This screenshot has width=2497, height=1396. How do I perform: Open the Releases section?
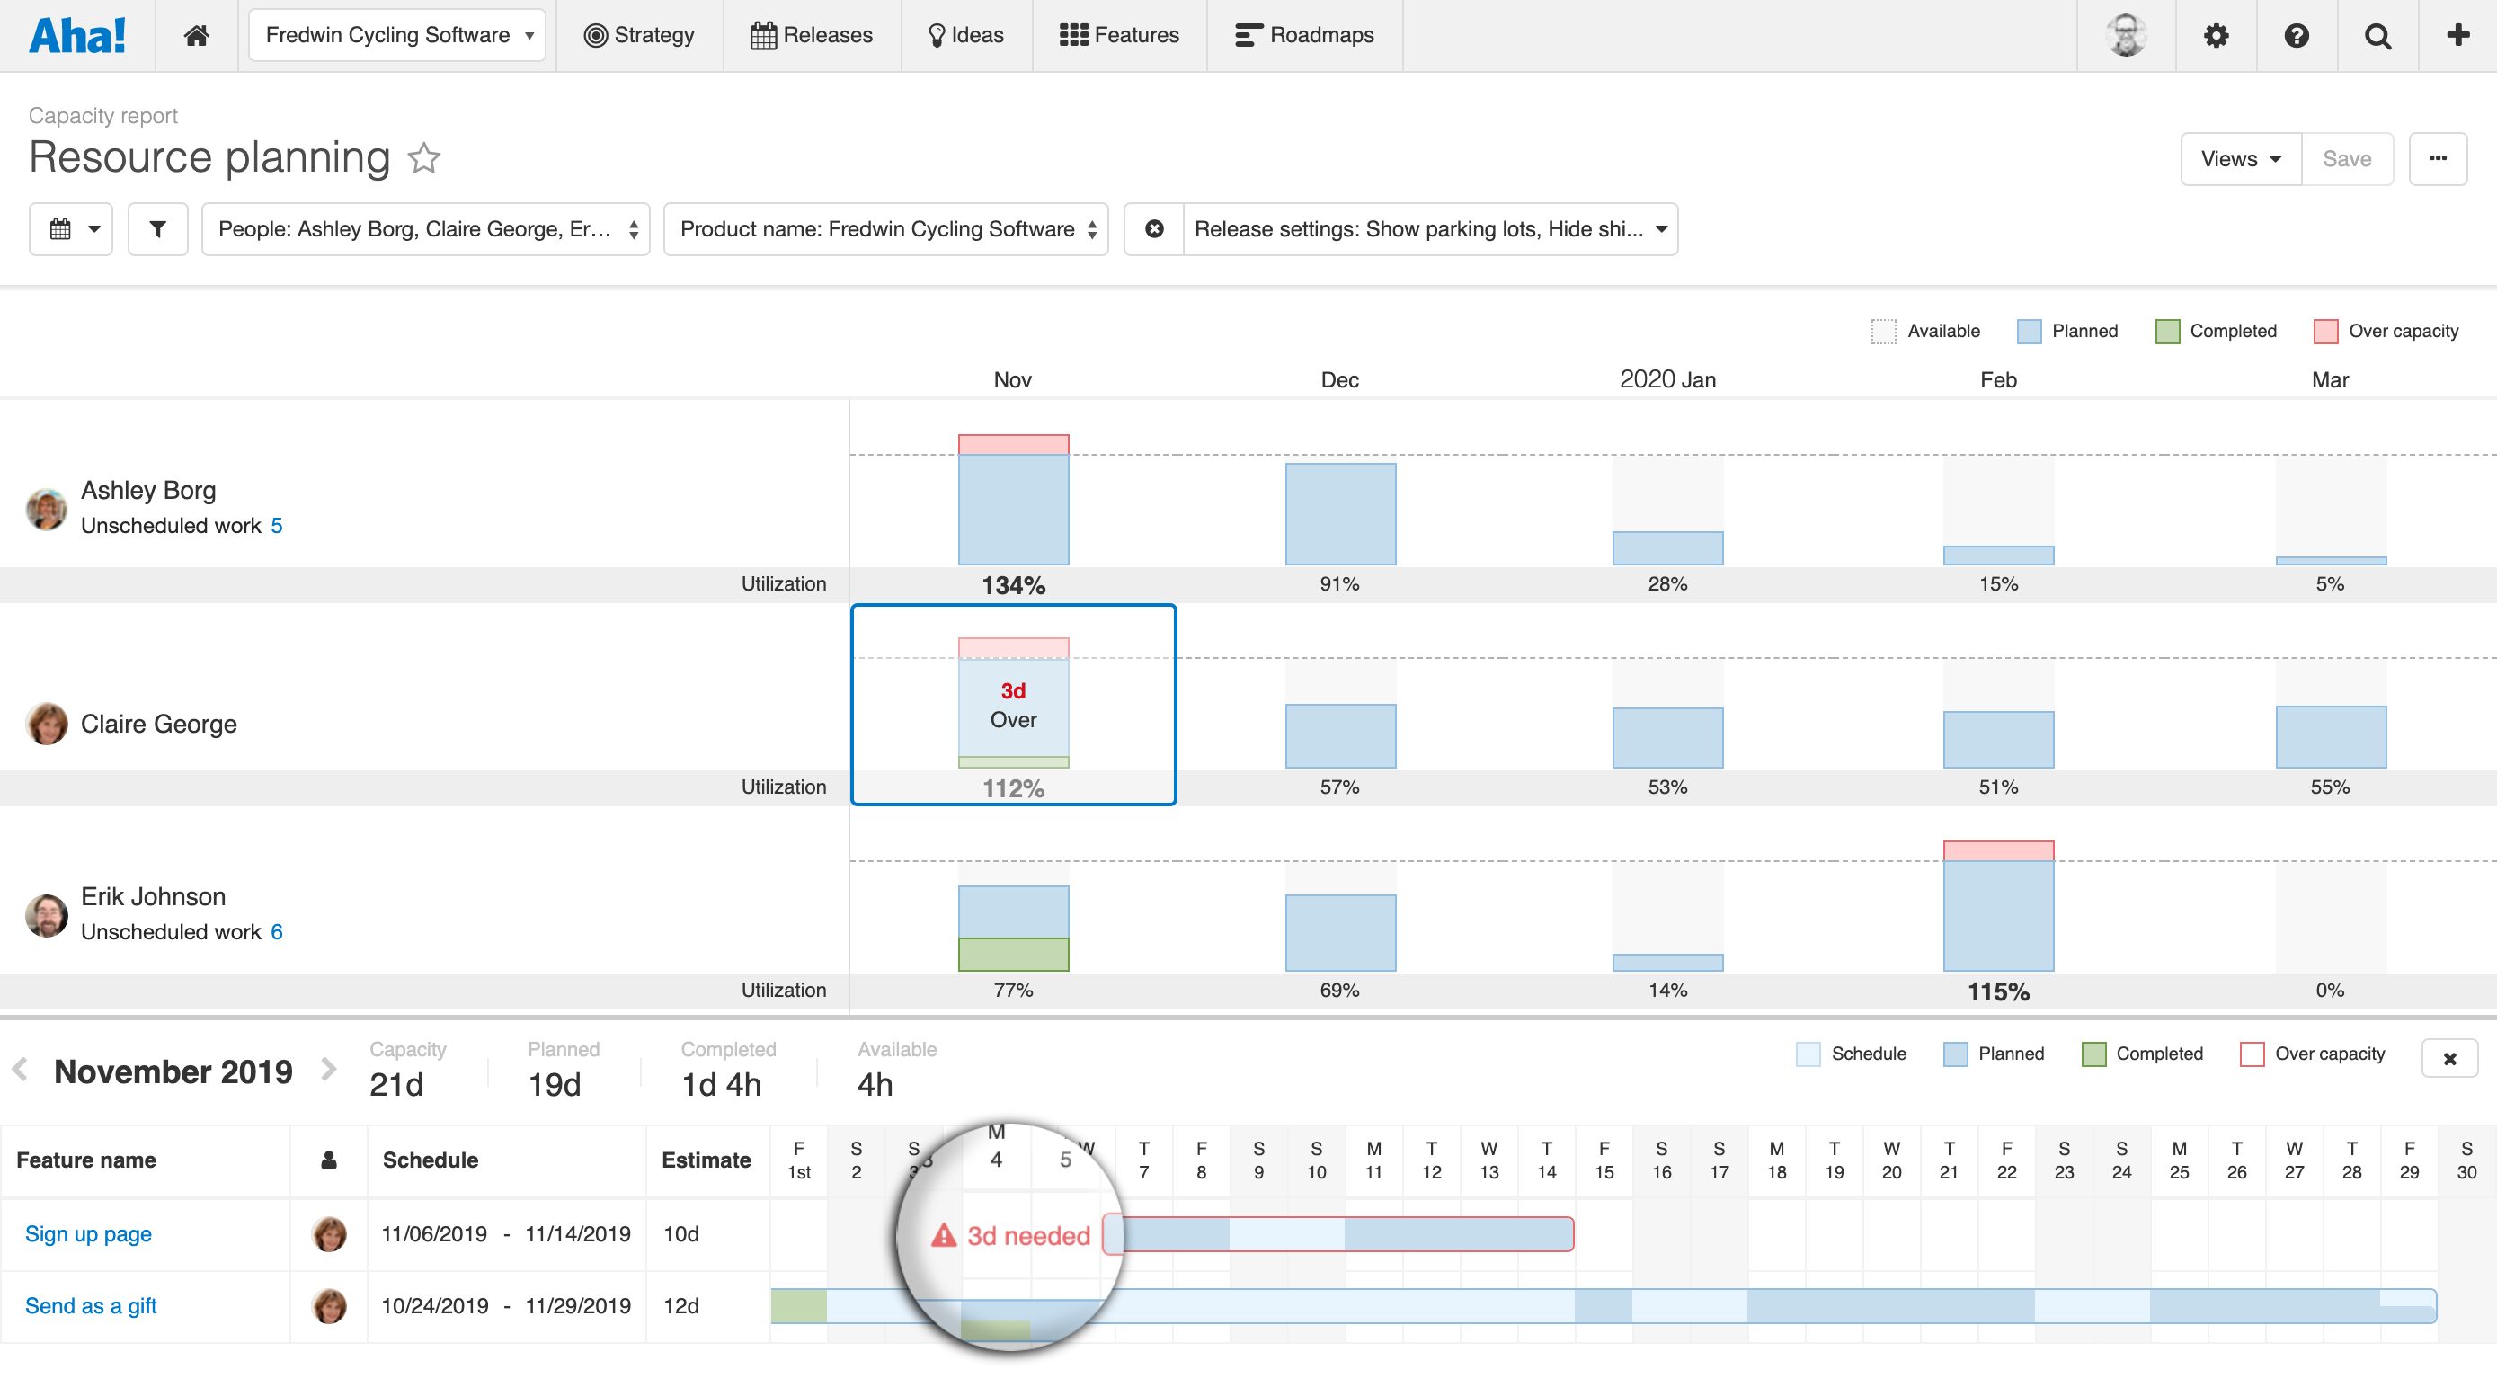(813, 35)
